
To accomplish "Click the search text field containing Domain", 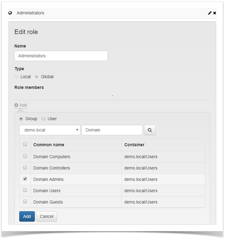I will coord(112,130).
